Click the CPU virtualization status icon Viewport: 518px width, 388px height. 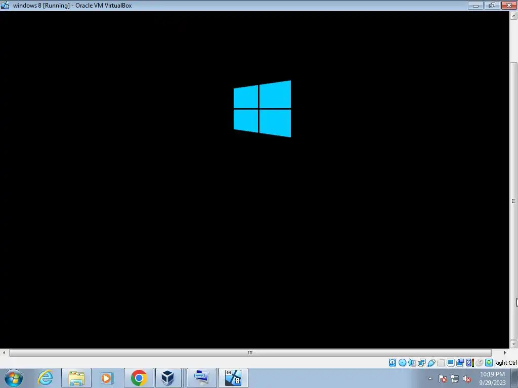click(x=470, y=363)
